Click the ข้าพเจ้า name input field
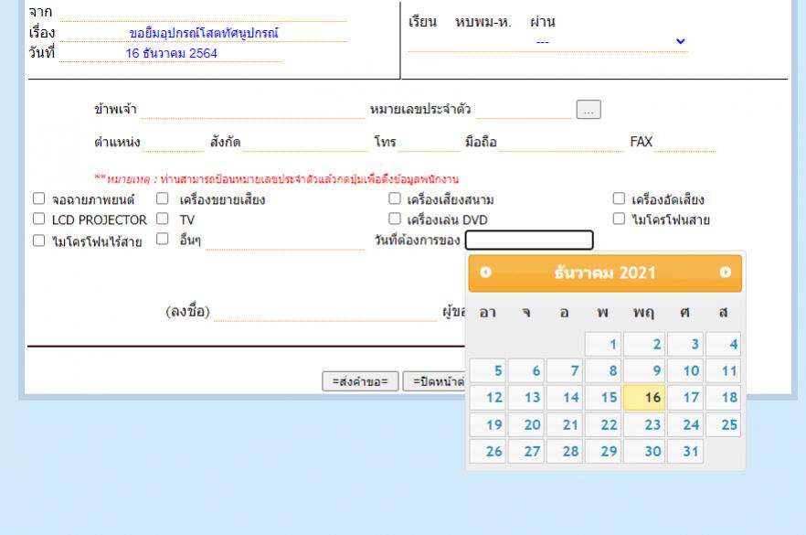Screen dimensions: 806x535 click(x=252, y=111)
